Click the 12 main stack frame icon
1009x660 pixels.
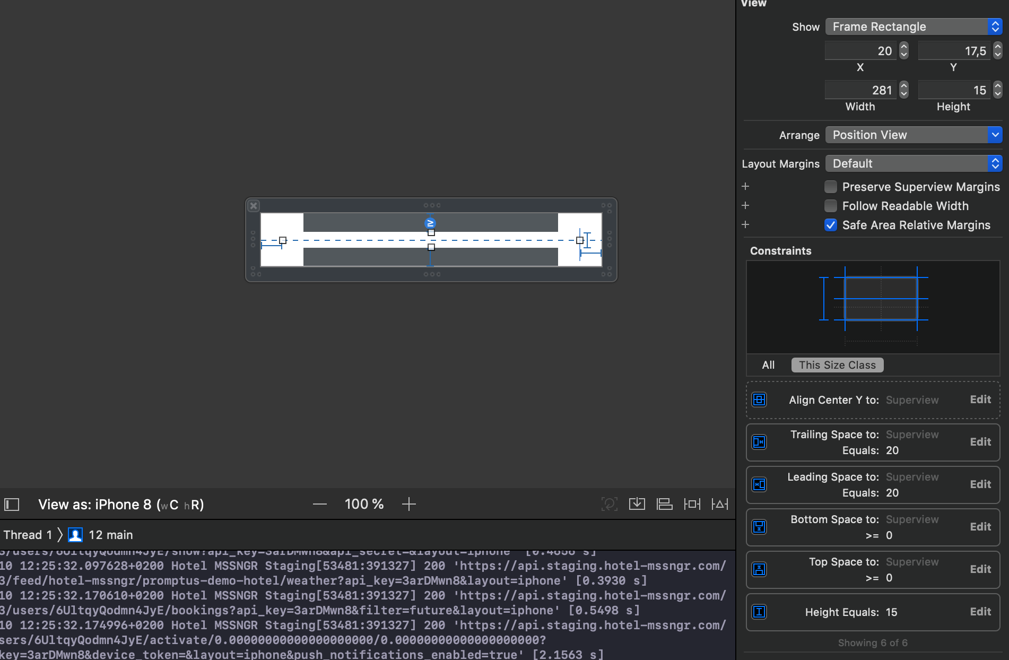[x=75, y=535]
